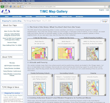The height and width of the screenshot is (103, 110).
Task: Click the Firefox icon in the title bar
Action: pos(1,1)
